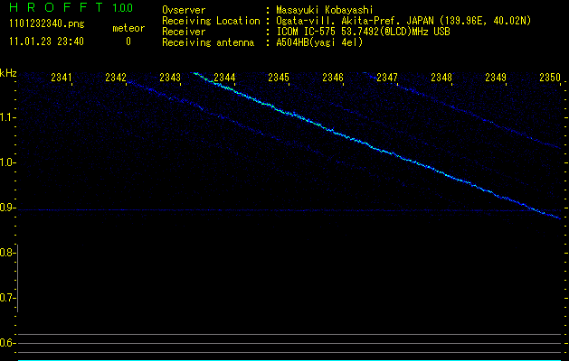Click the 11.01.23 23:40 timestamp

click(x=46, y=42)
